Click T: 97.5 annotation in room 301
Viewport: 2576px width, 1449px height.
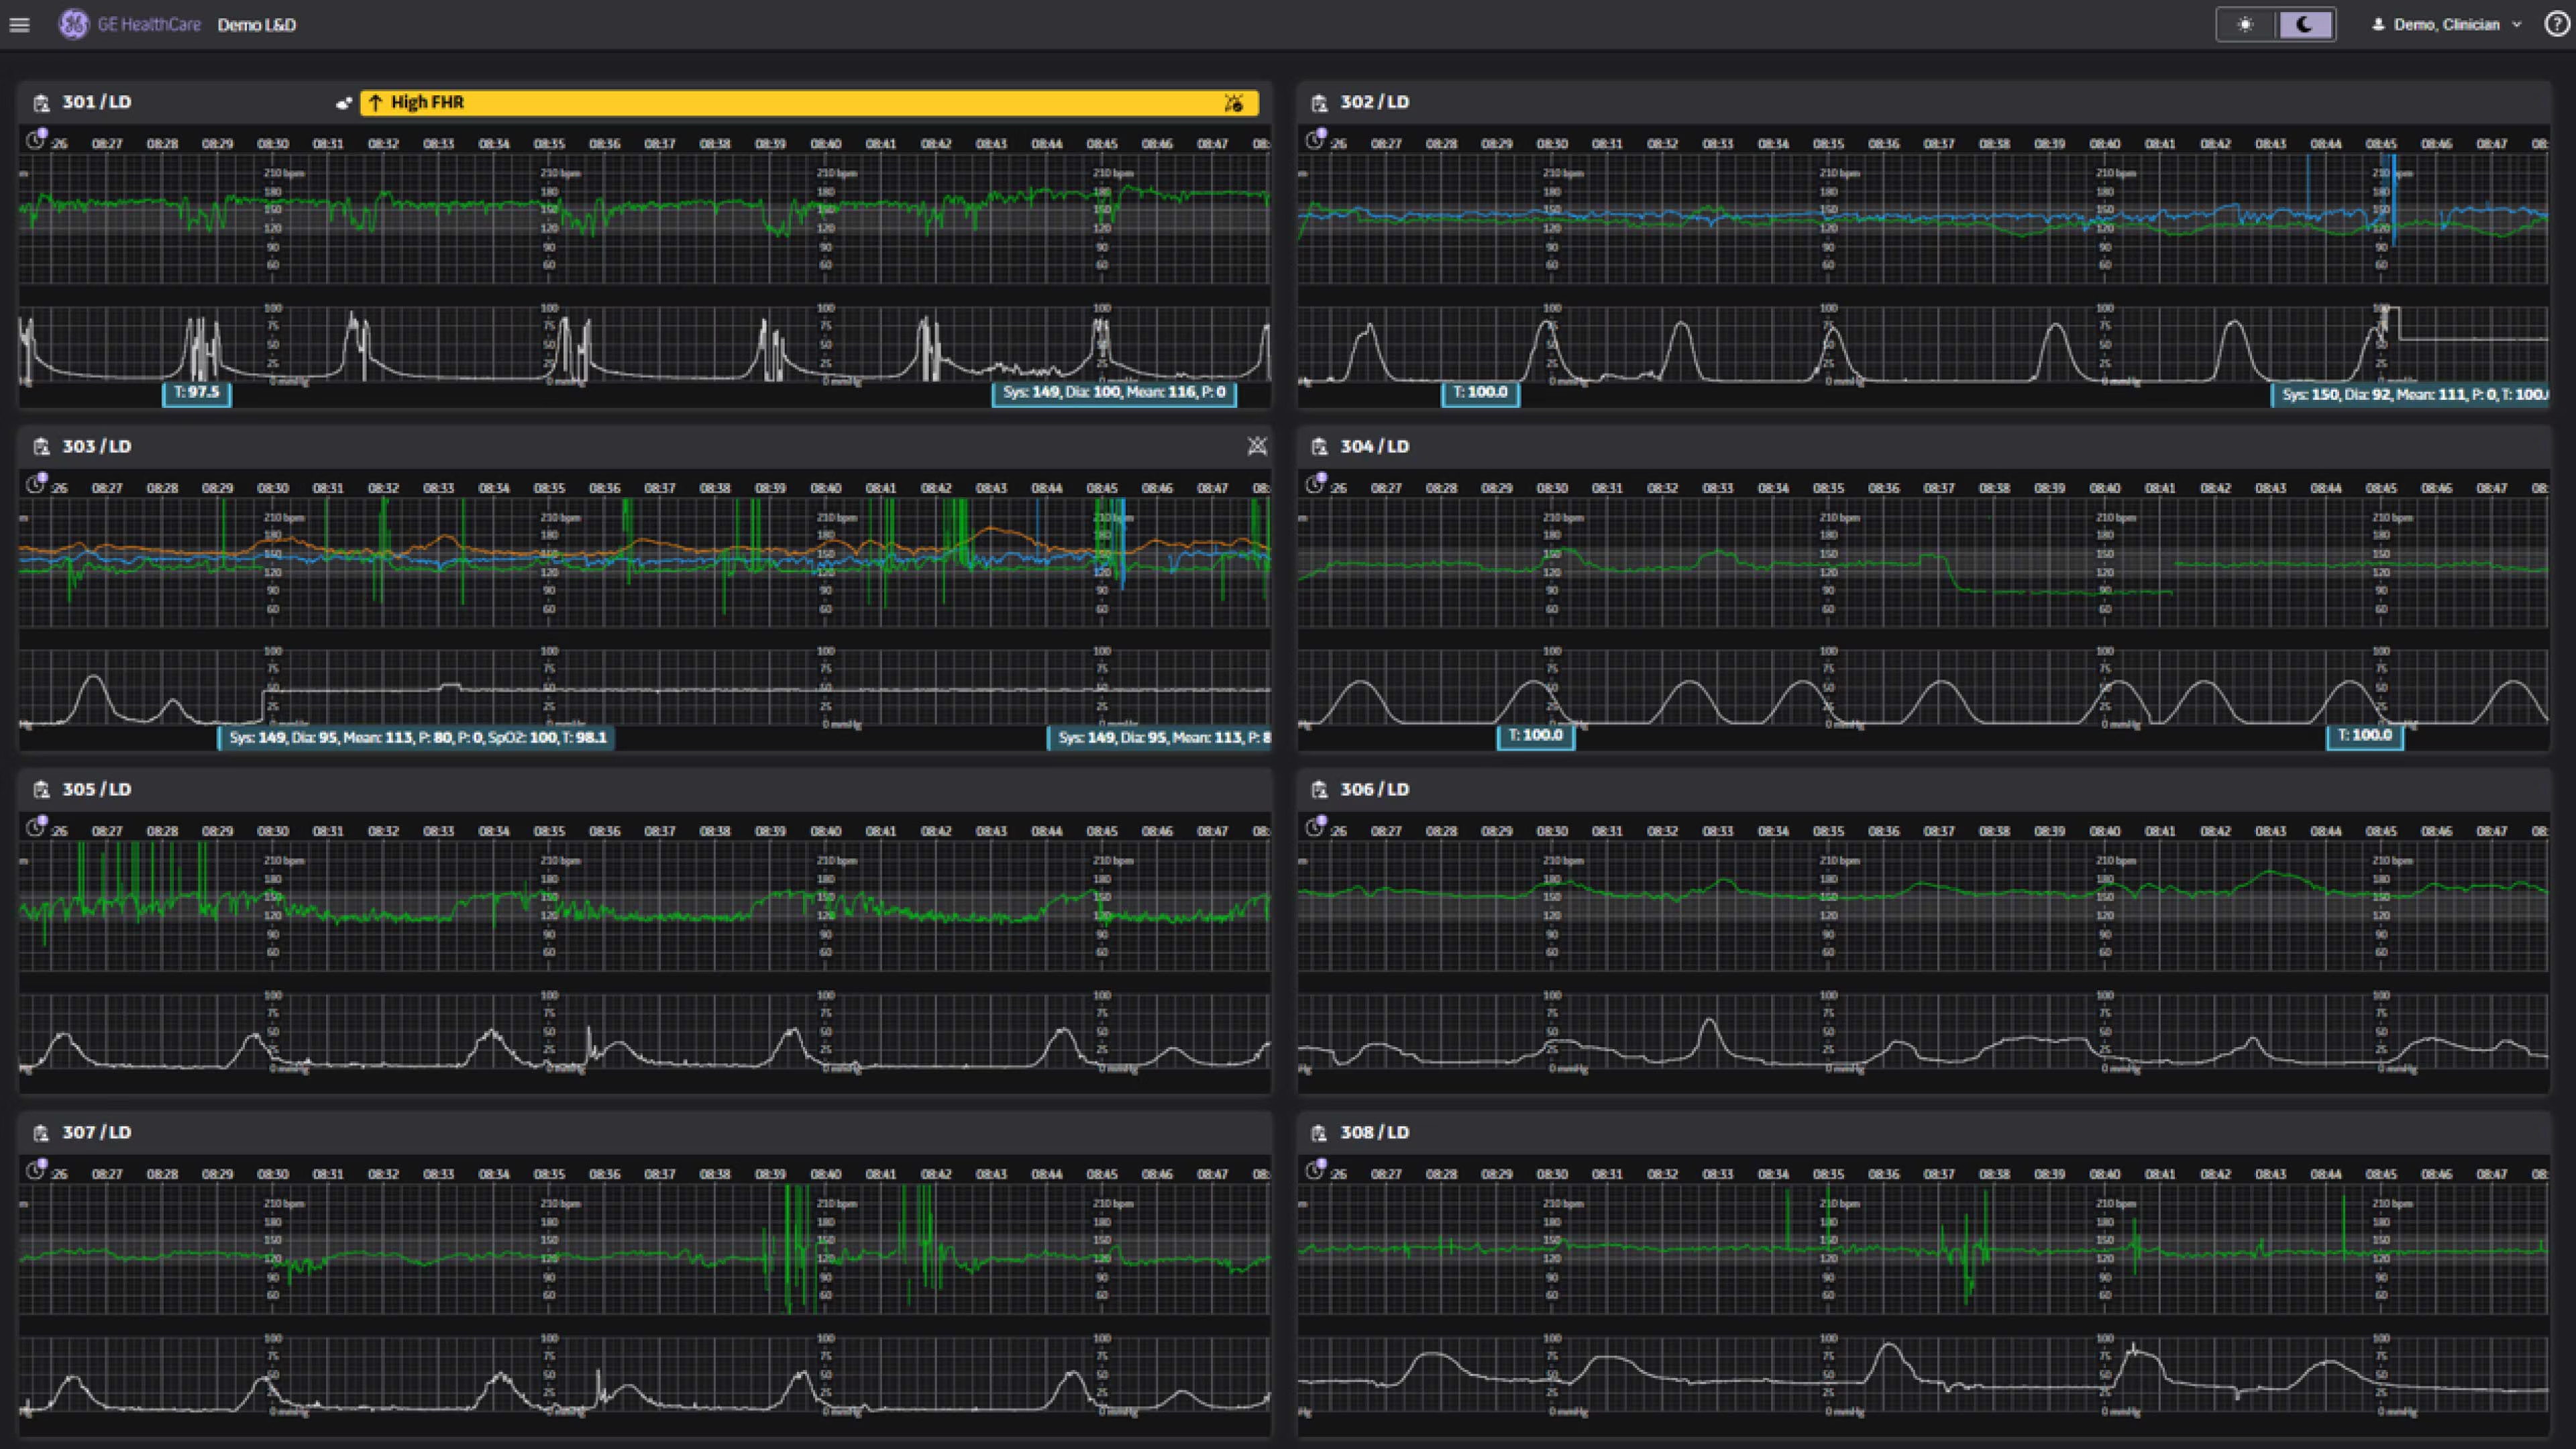197,392
